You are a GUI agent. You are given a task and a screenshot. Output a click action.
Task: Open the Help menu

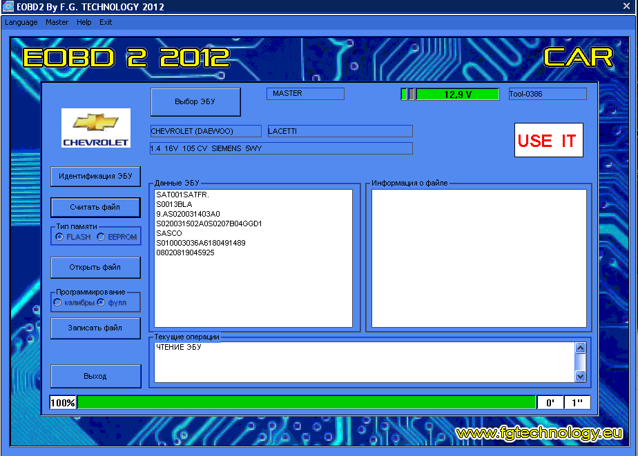point(84,22)
